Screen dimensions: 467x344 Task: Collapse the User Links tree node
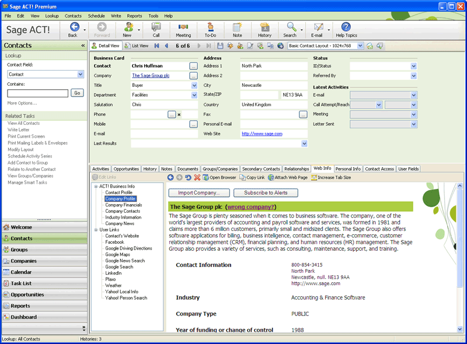pos(96,230)
